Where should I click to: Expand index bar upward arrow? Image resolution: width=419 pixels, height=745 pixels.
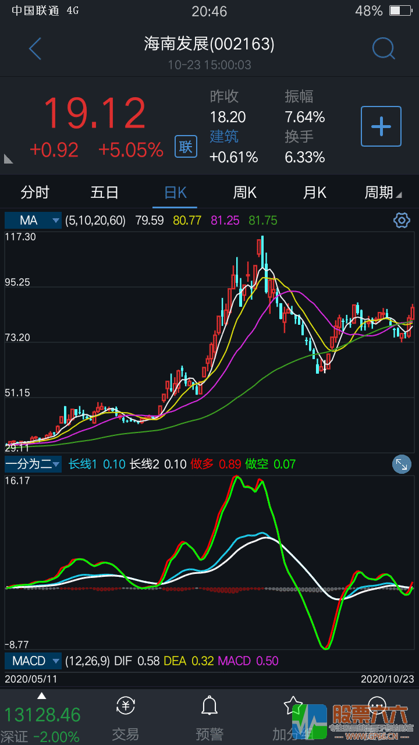point(41,696)
